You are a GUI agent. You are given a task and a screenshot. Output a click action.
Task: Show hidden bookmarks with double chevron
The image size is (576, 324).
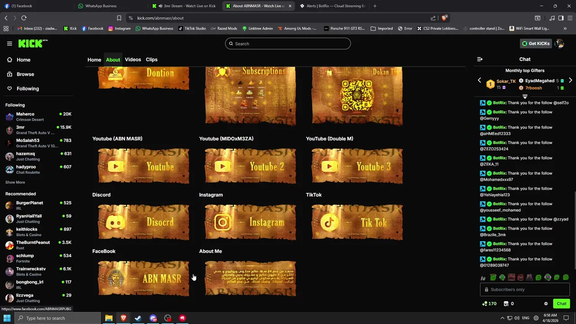tap(565, 28)
